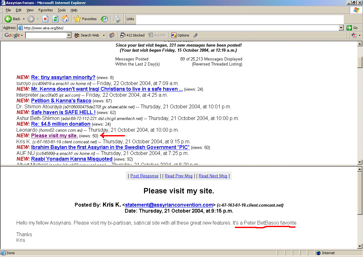Open Adobe PDF toolbar dropdown arrow

tap(360, 35)
